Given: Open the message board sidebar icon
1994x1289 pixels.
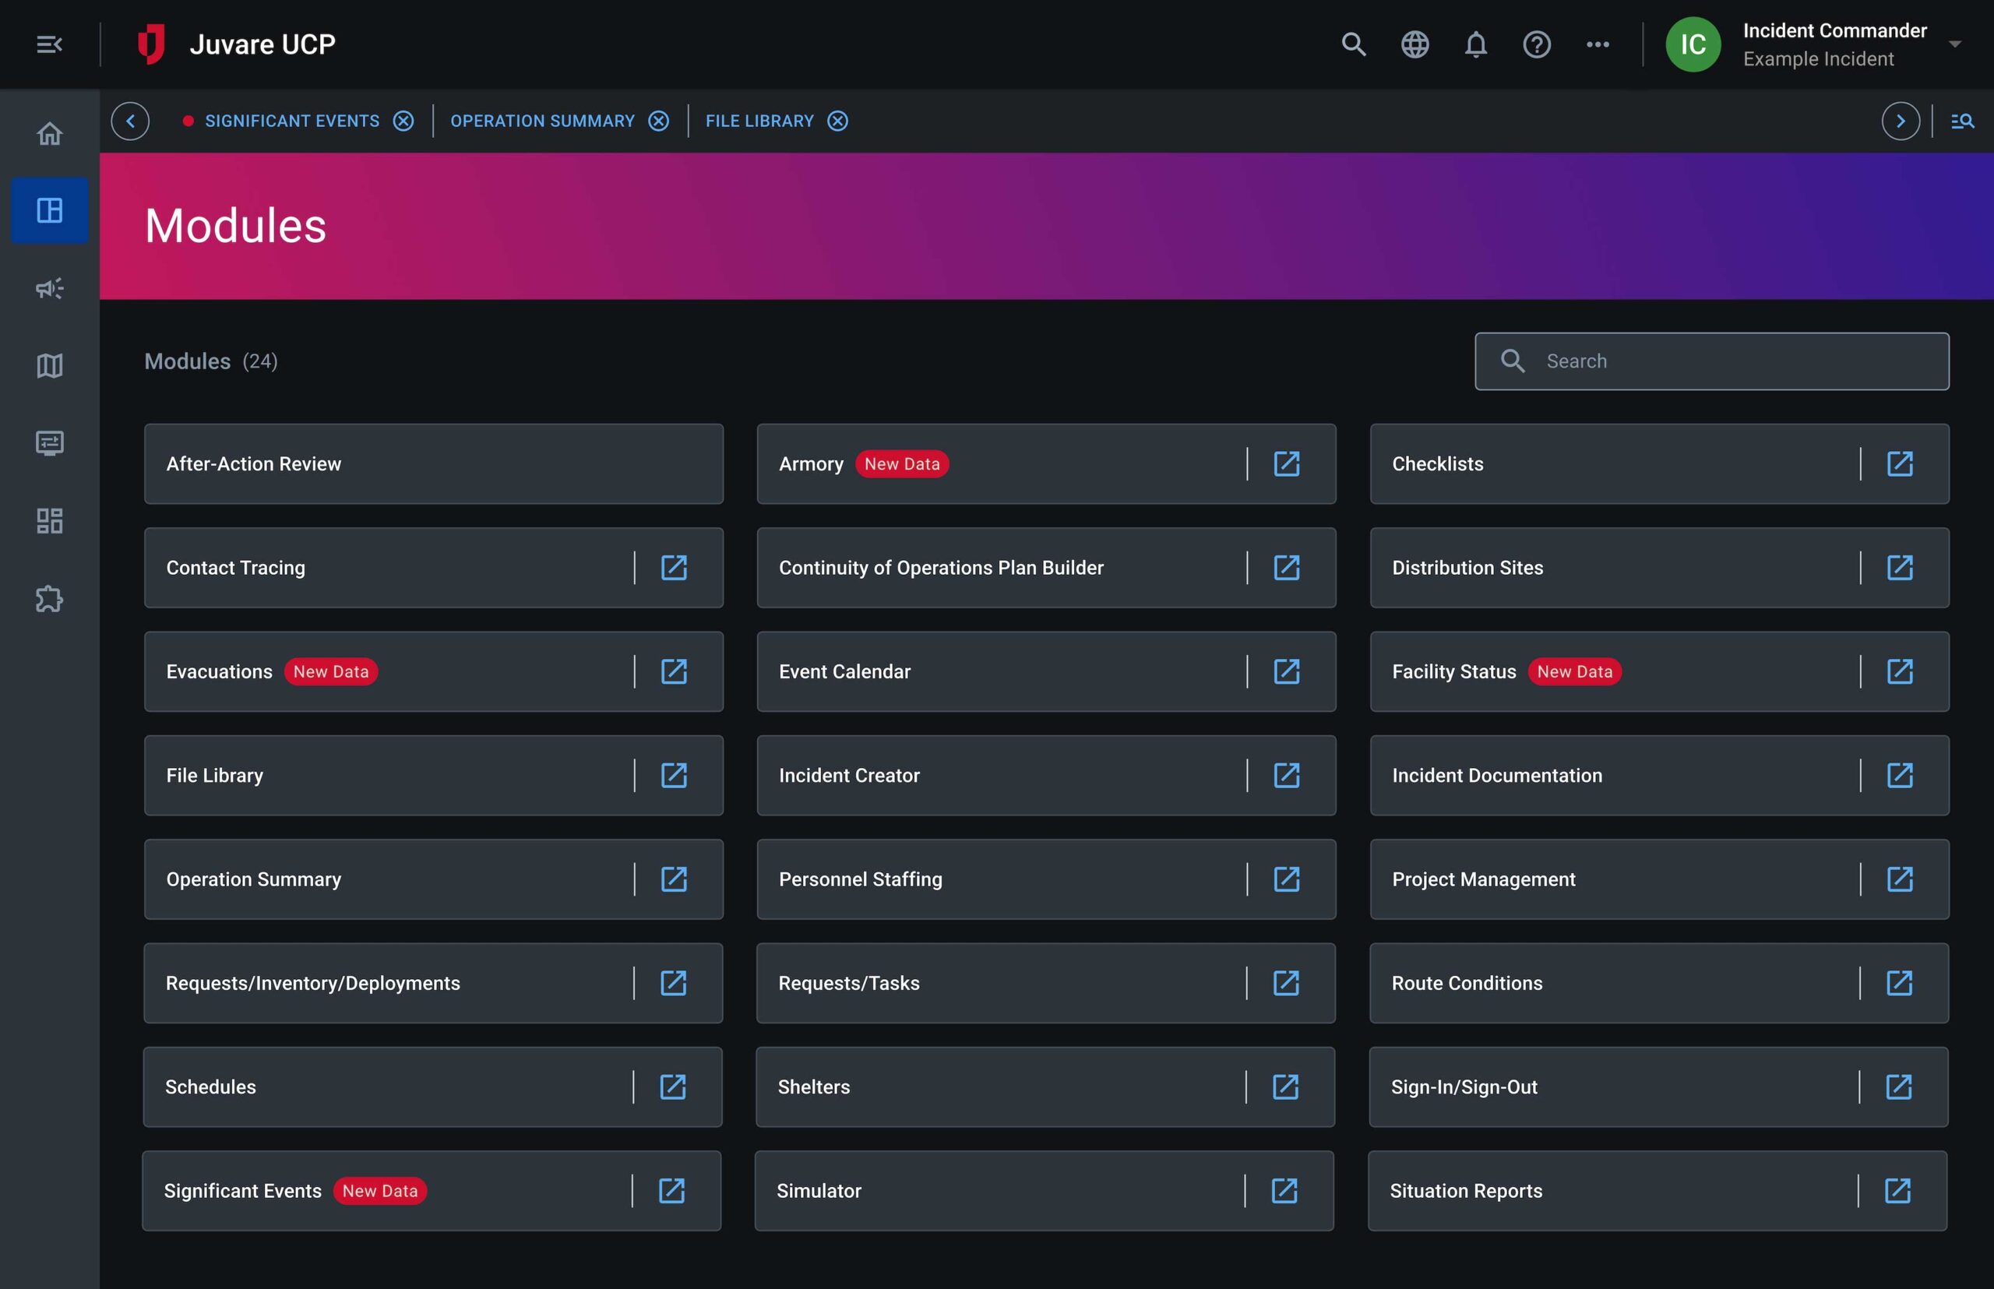Looking at the screenshot, I should pyautogui.click(x=49, y=443).
